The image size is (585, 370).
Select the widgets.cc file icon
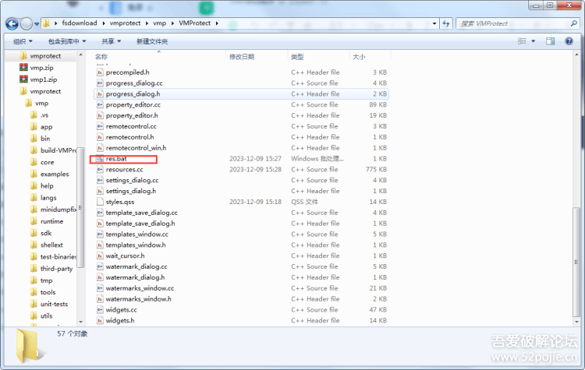coord(100,310)
